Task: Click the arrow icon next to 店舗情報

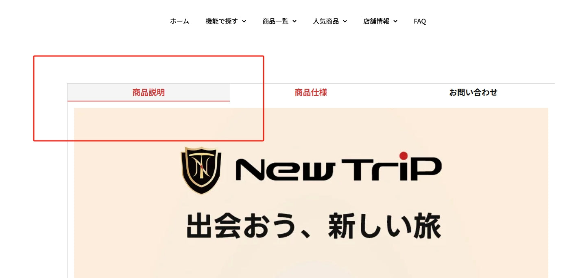Action: pos(395,22)
